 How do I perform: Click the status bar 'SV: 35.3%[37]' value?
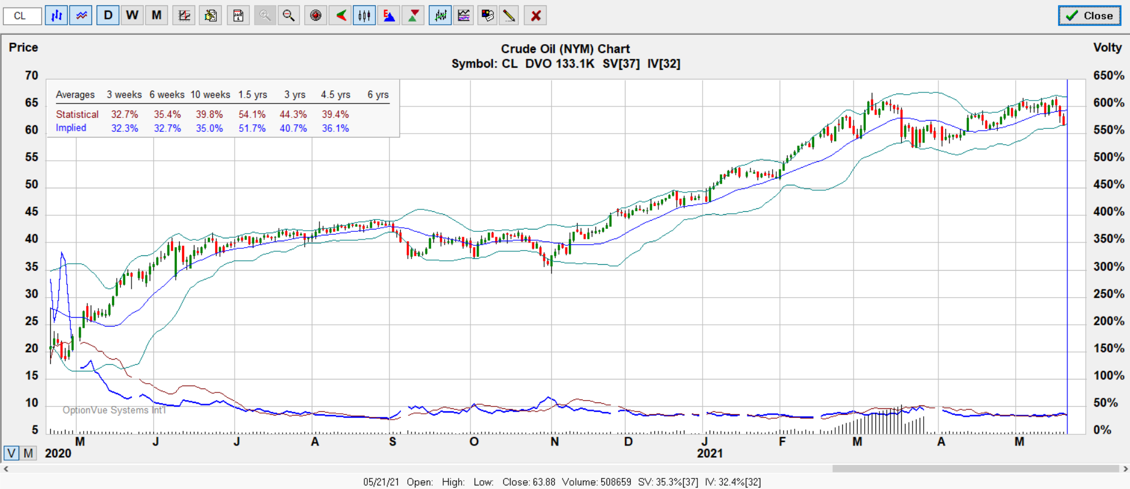668,482
